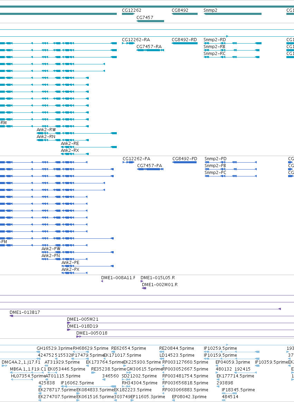Click EST label IP10259.5prime
The image size is (294, 402).
tap(220, 348)
